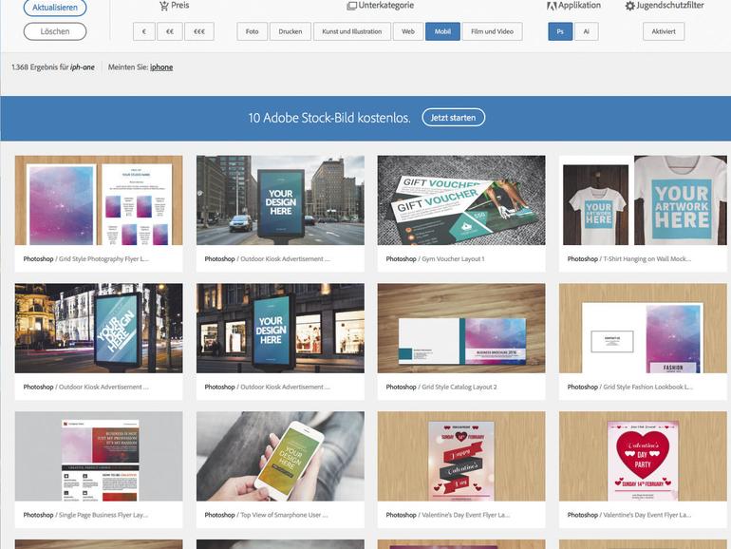The image size is (731, 549).
Task: Click the Adobe Applikation icon
Action: 552,6
